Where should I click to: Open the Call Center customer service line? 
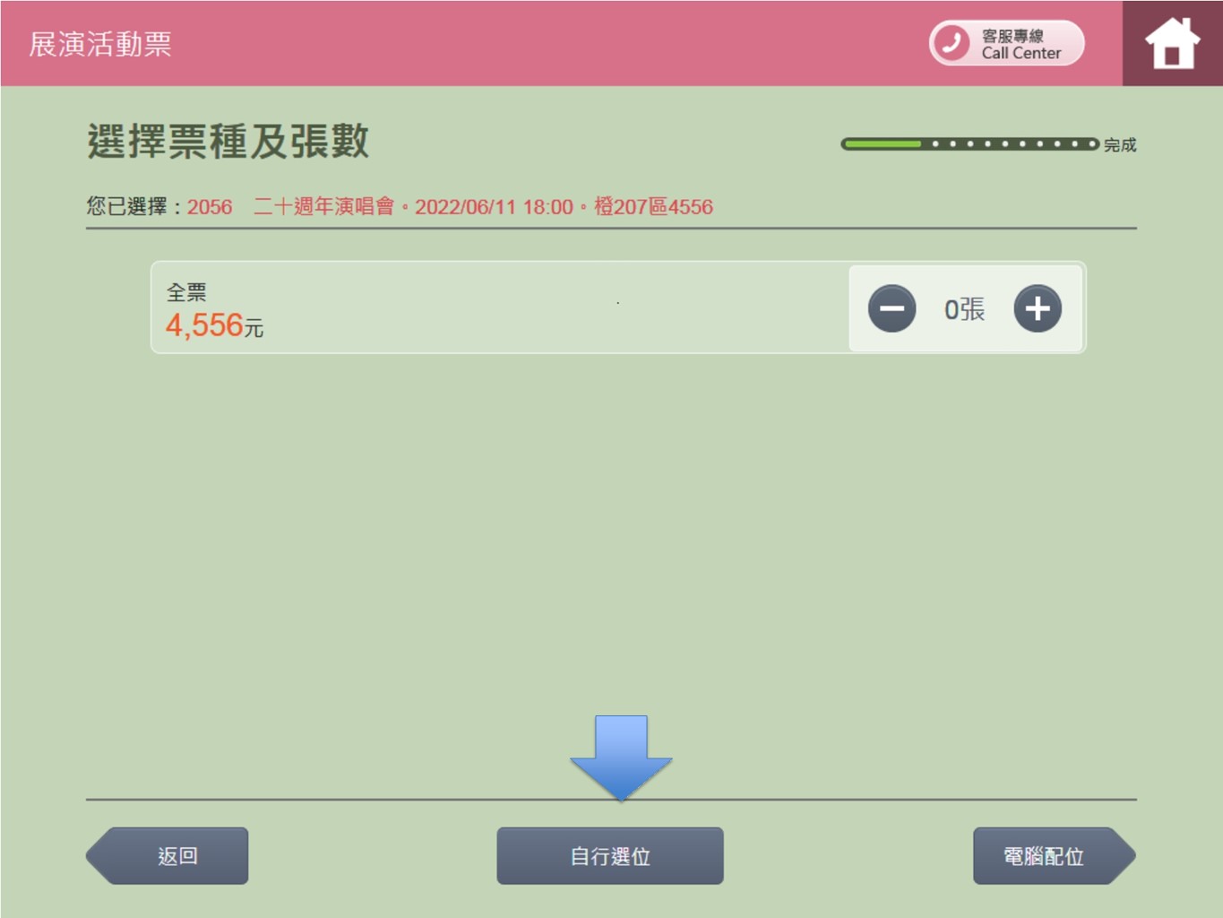pyautogui.click(x=1006, y=43)
